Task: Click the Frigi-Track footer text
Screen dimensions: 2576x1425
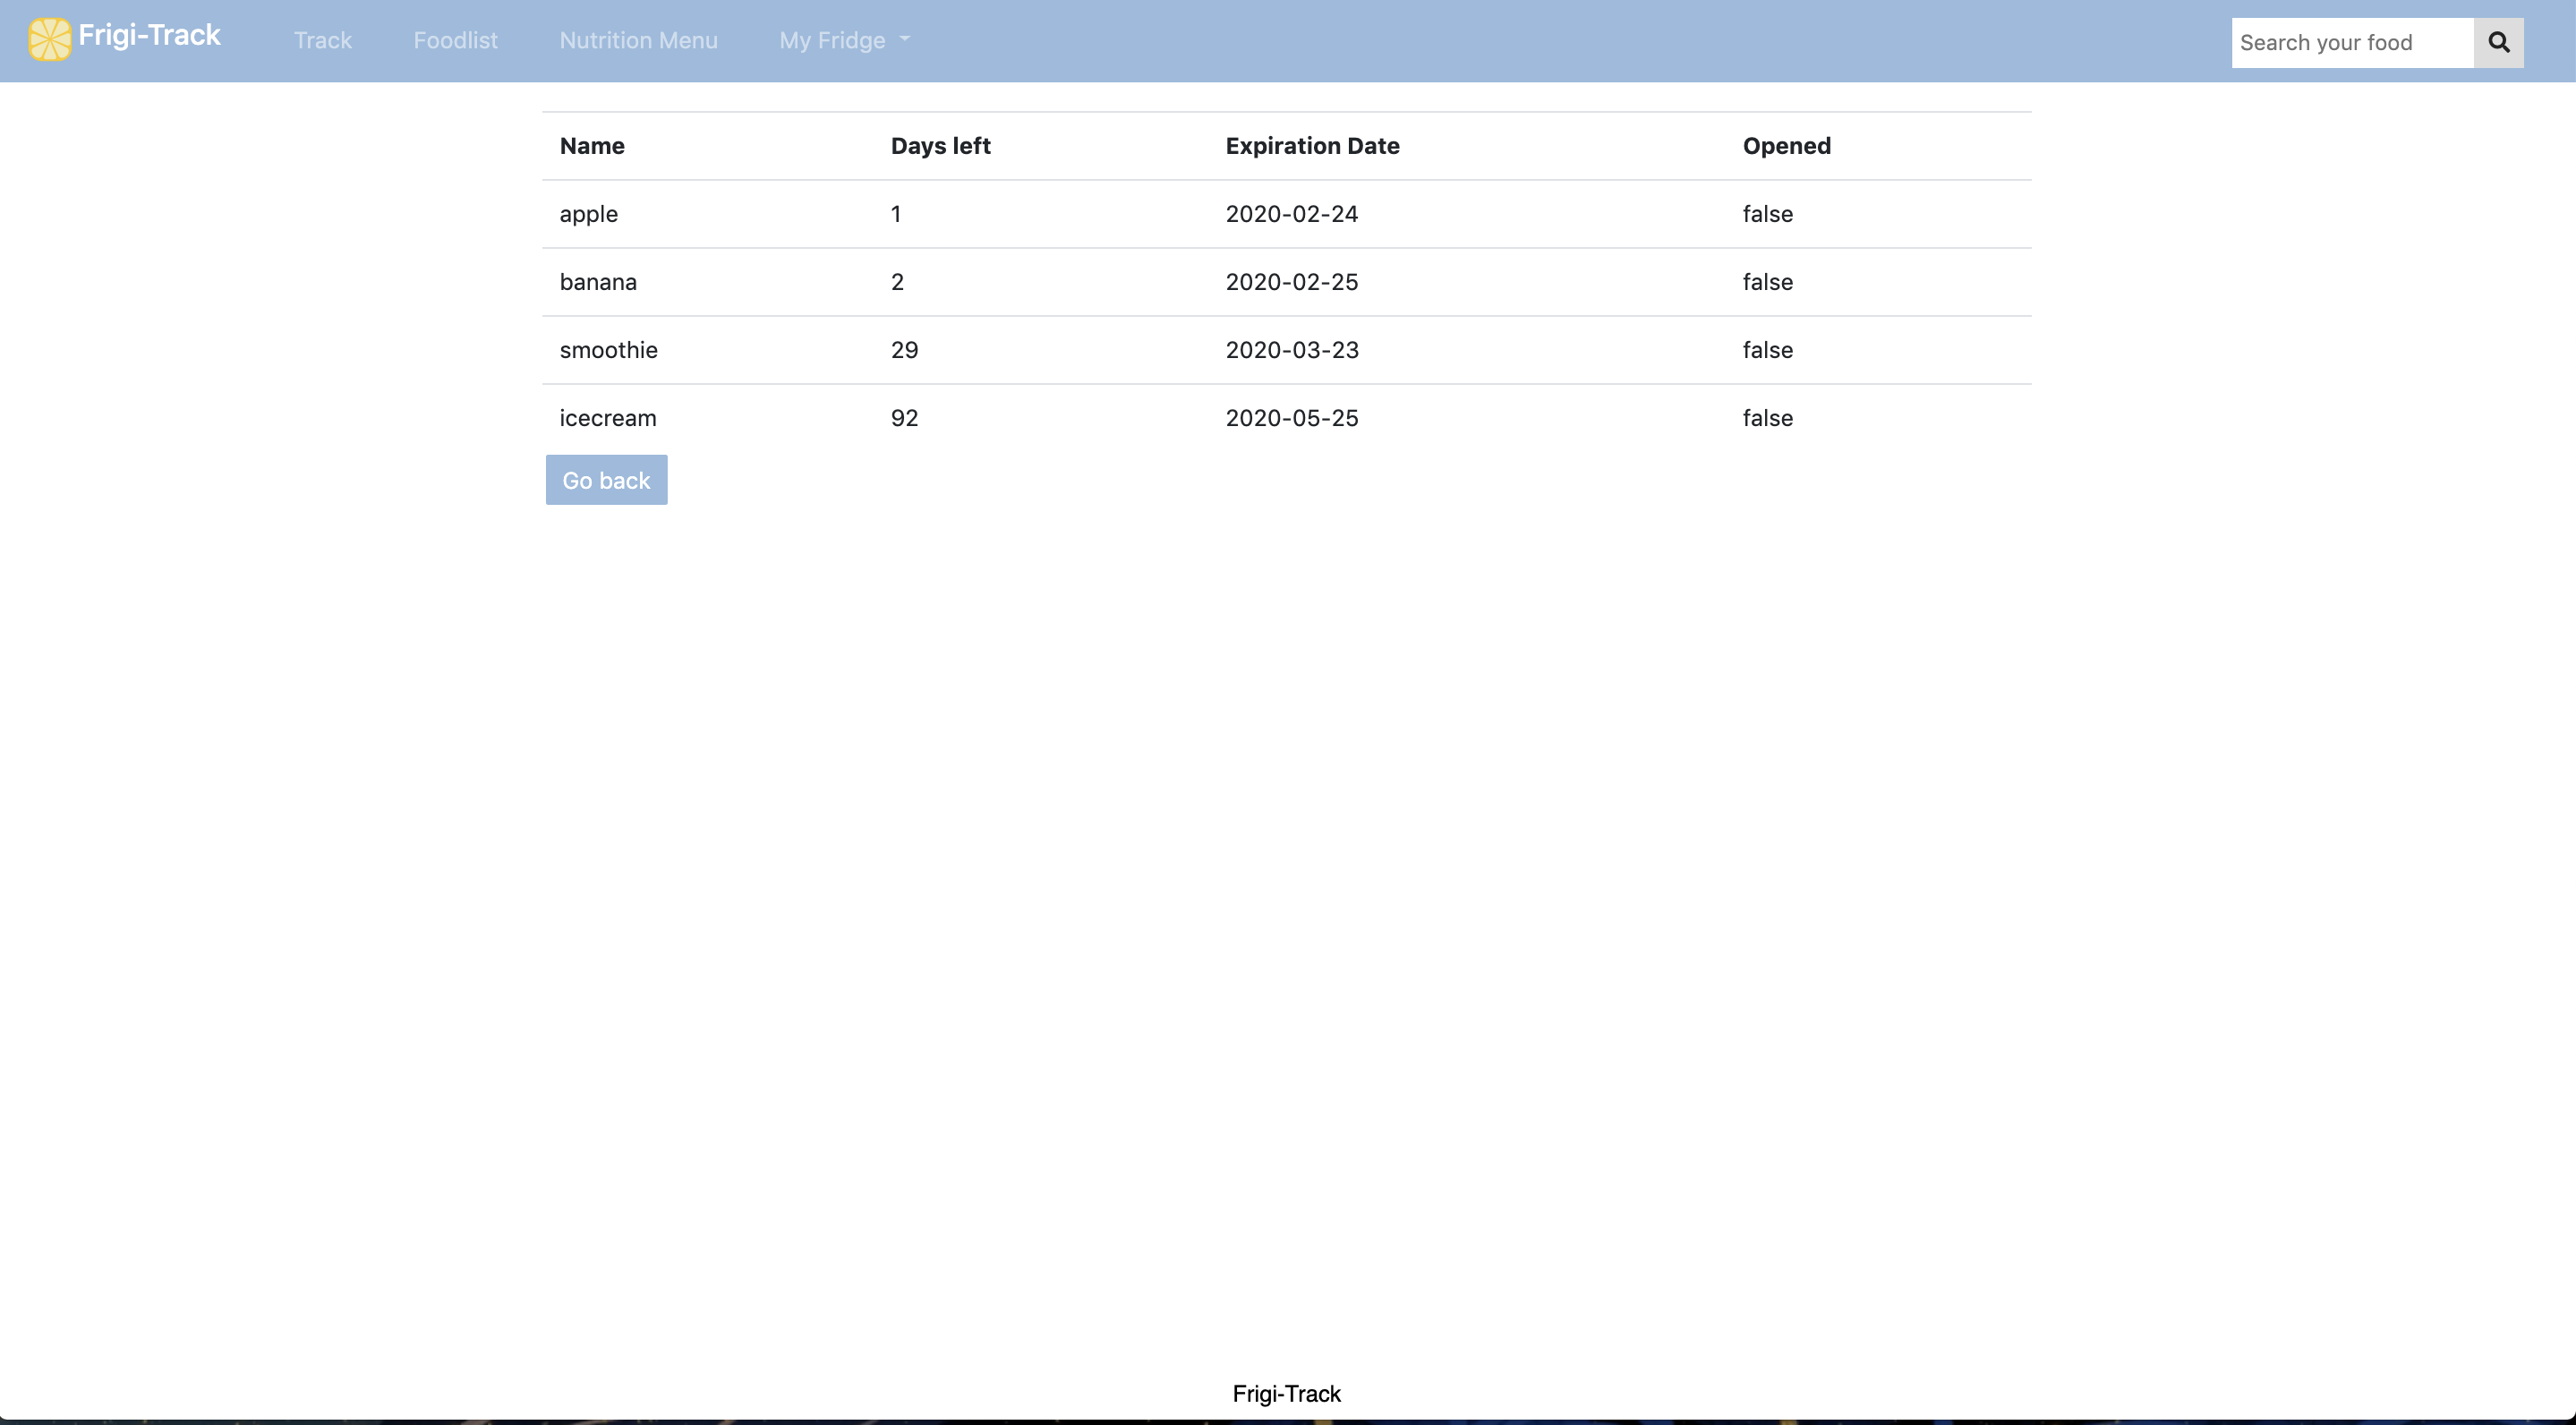Action: coord(1286,1393)
